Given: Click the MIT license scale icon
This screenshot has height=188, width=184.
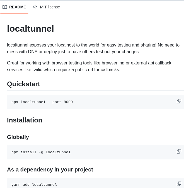Looking at the screenshot, I should coord(35,7).
